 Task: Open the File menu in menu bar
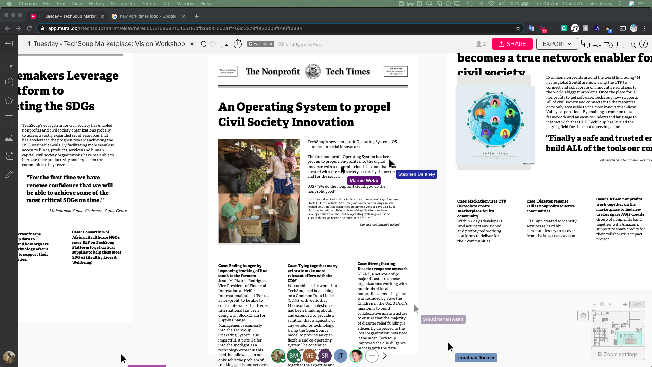(x=47, y=4)
